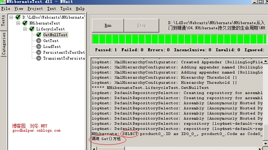This screenshot has width=268, height=150.
Task: Click the 'Inconclusive: 0' result text
Action: [x=193, y=50]
